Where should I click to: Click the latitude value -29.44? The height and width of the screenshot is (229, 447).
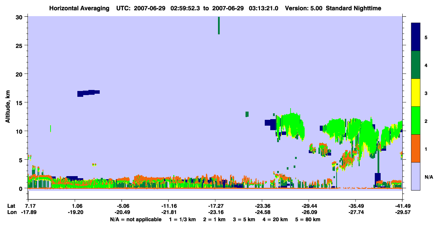point(309,206)
